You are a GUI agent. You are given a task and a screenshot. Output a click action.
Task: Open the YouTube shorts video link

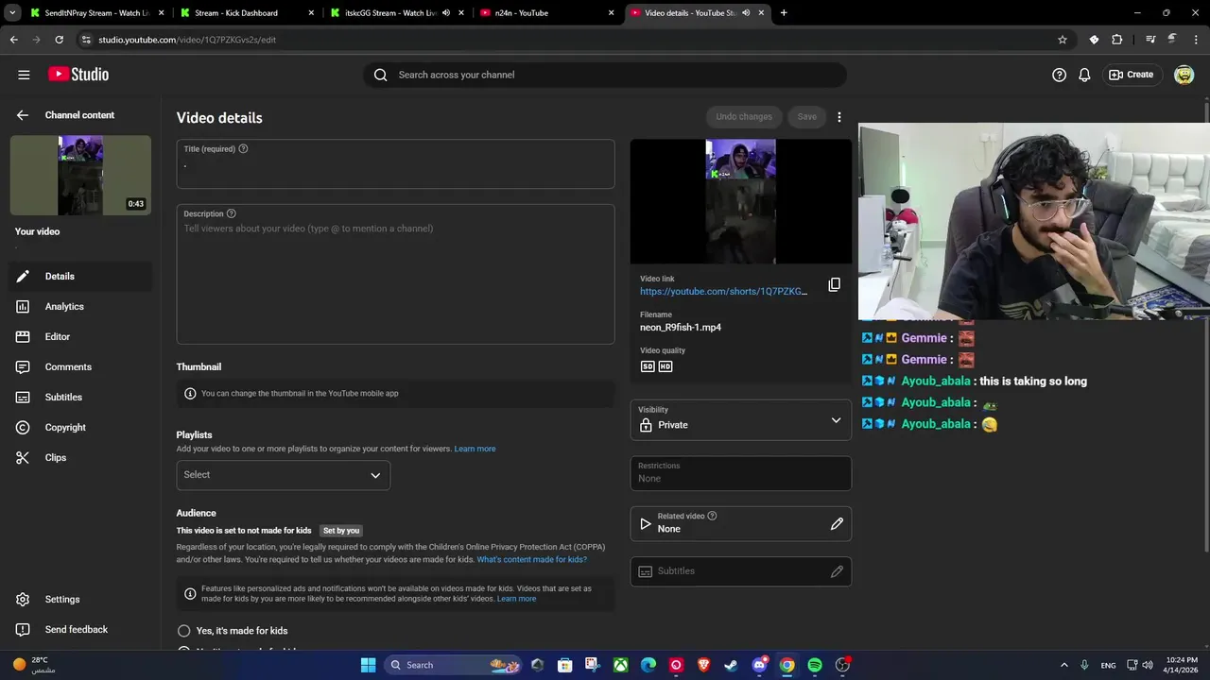click(724, 292)
